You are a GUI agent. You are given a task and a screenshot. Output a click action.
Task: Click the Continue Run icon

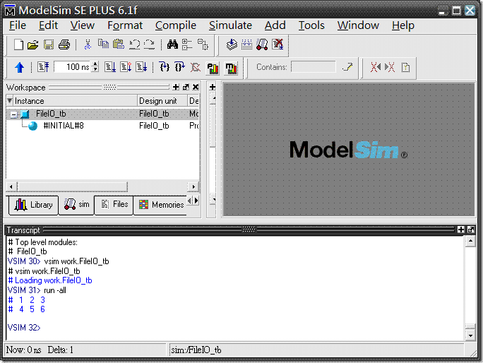(126, 67)
